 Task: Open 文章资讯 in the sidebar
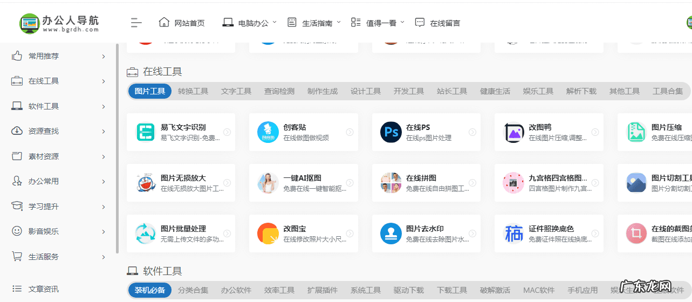coord(44,289)
